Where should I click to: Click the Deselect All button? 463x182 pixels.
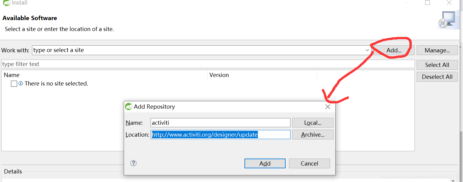click(x=437, y=77)
